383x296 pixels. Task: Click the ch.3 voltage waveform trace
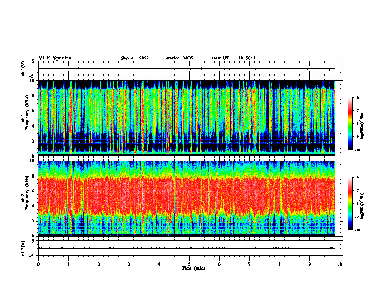click(x=187, y=248)
